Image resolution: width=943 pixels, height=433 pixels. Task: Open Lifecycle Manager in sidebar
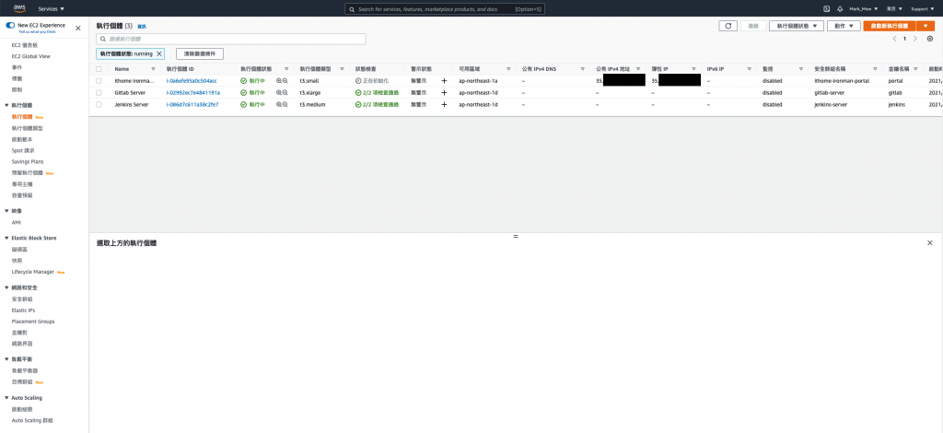pyautogui.click(x=33, y=272)
